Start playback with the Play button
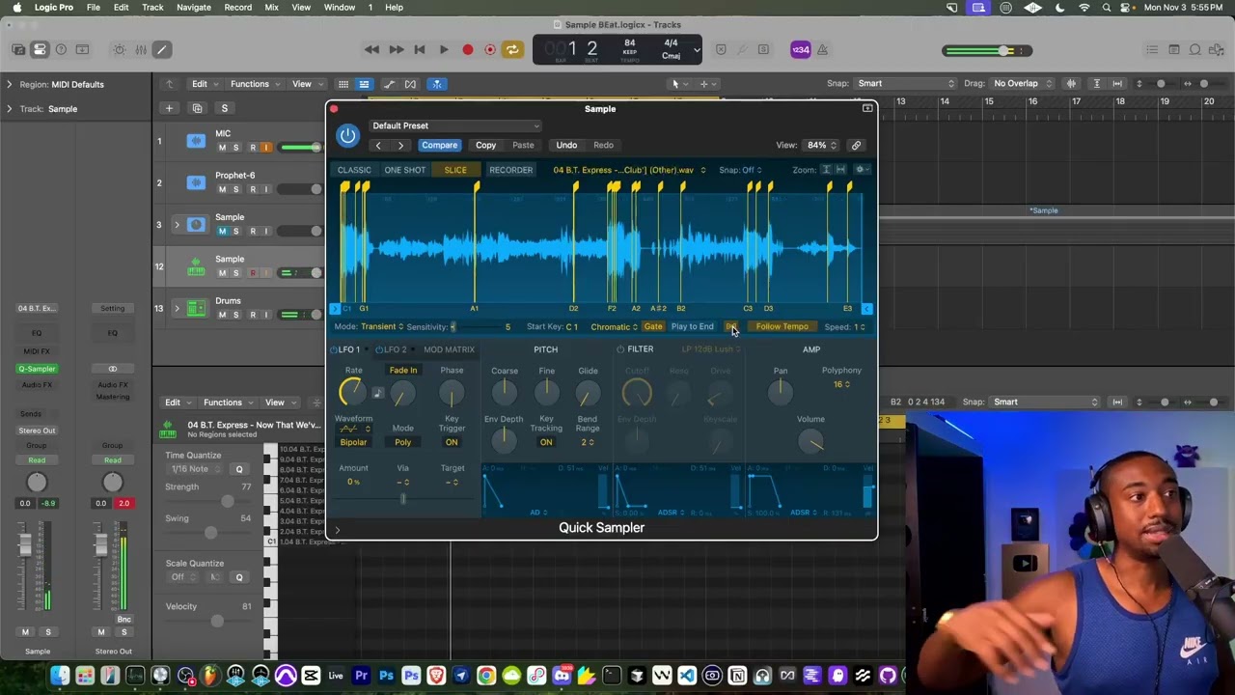Screen dimensions: 1235x695 444,50
